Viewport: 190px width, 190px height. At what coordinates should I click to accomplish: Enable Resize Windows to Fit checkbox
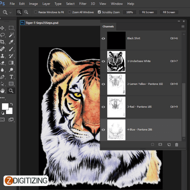[x=35, y=12]
